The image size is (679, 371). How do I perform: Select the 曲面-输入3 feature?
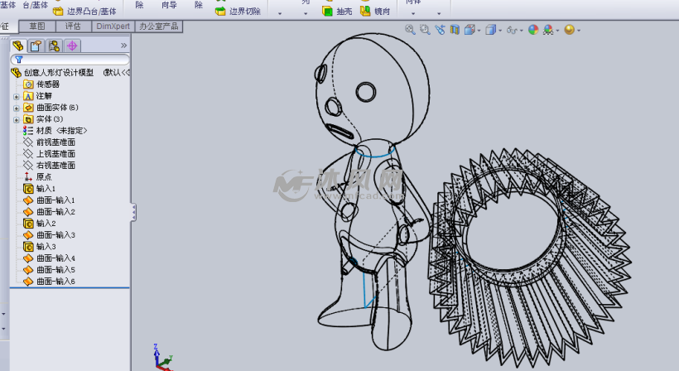(55, 235)
